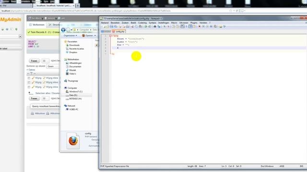Image resolution: width=307 pixels, height=172 pixels.
Task: Open the Instellingen menu
Action: [x=164, y=23]
